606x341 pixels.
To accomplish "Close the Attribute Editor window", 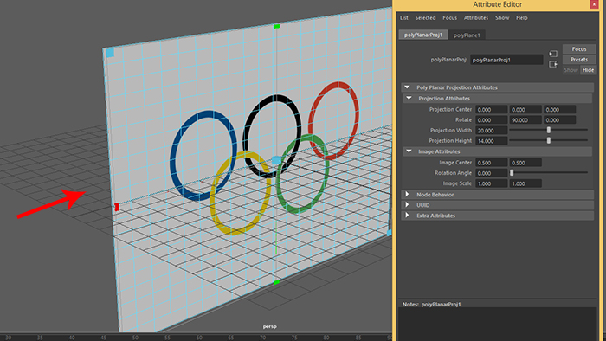I will pos(594,4).
